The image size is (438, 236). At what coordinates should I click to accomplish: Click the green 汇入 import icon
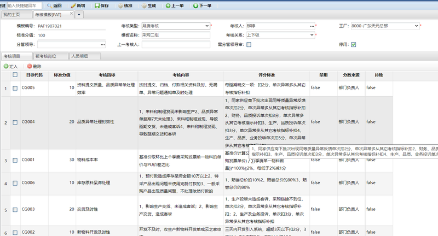click(x=6, y=66)
